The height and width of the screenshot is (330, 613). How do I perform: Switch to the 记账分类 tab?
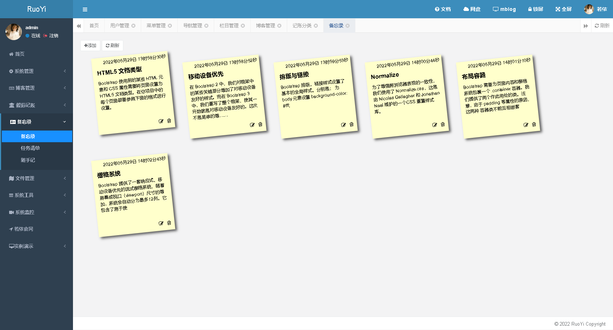pos(302,26)
